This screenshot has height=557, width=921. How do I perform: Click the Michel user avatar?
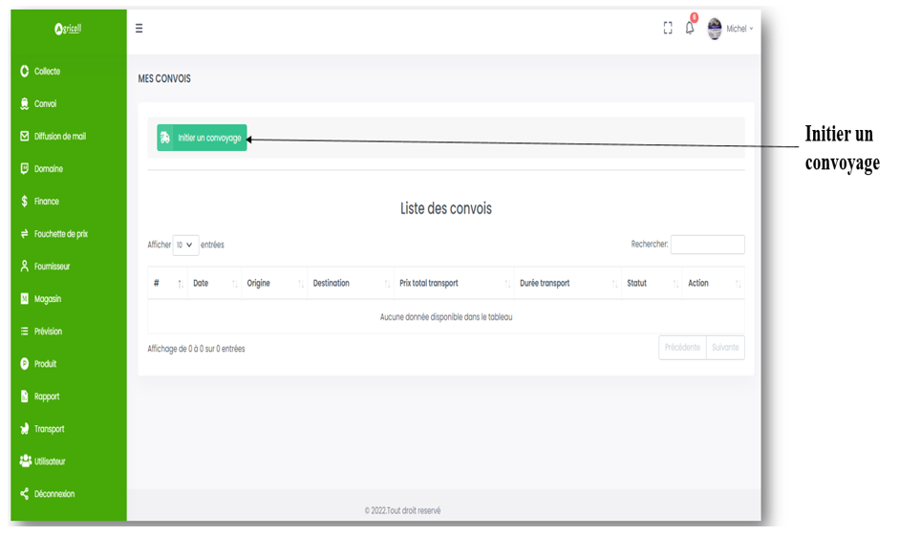coord(715,29)
